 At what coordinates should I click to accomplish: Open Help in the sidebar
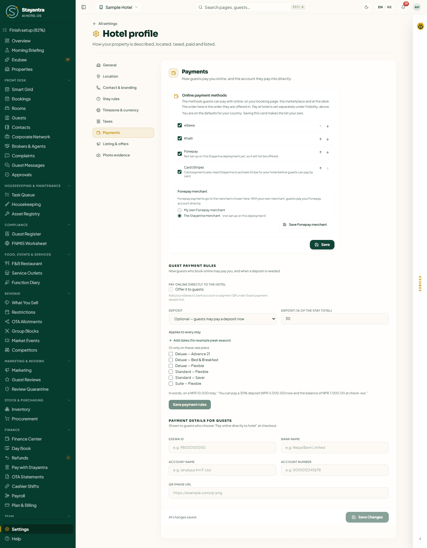[38, 539]
